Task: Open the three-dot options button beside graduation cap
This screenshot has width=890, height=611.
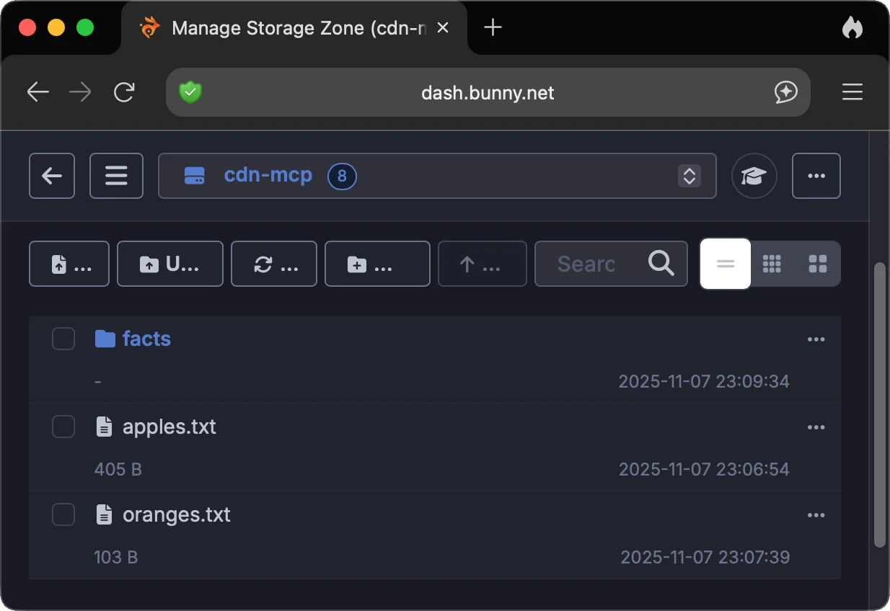Action: click(816, 176)
